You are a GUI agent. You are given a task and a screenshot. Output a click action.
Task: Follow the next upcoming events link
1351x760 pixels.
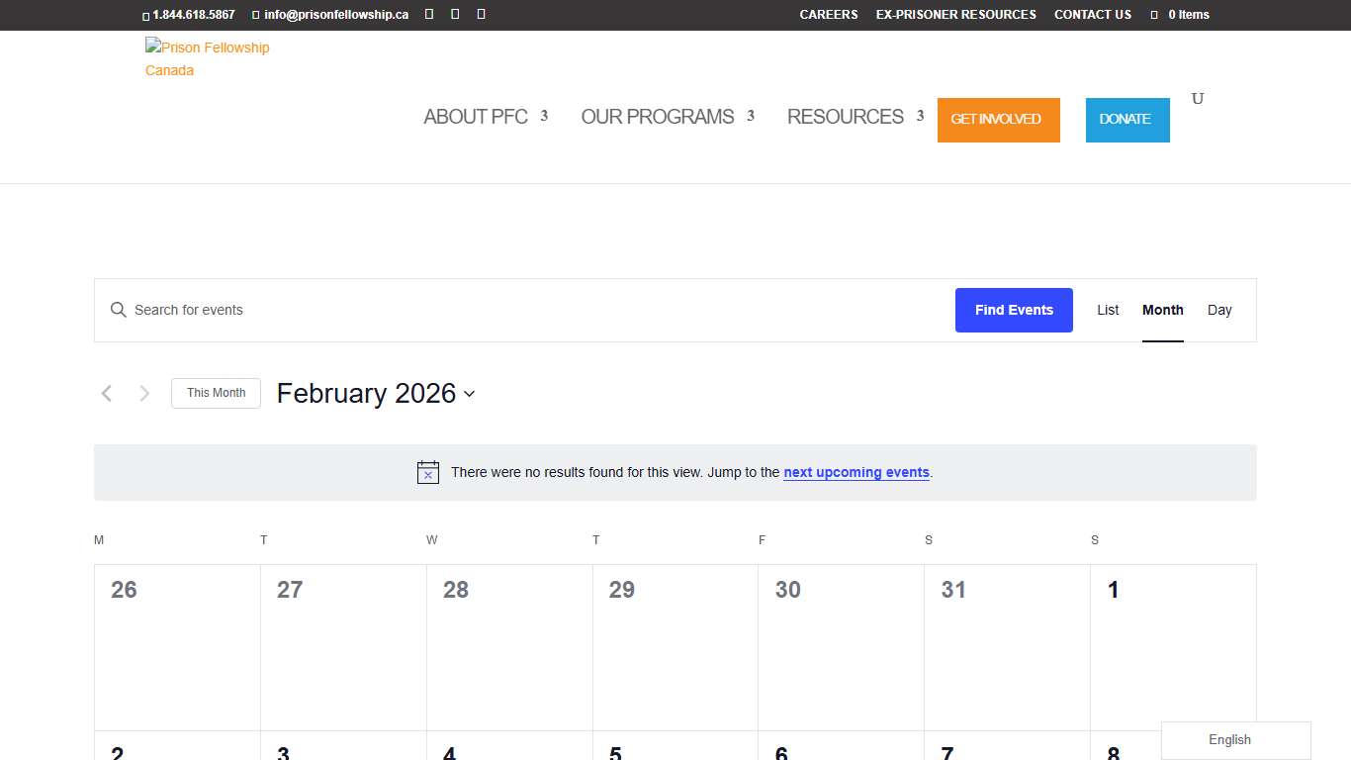click(x=856, y=472)
